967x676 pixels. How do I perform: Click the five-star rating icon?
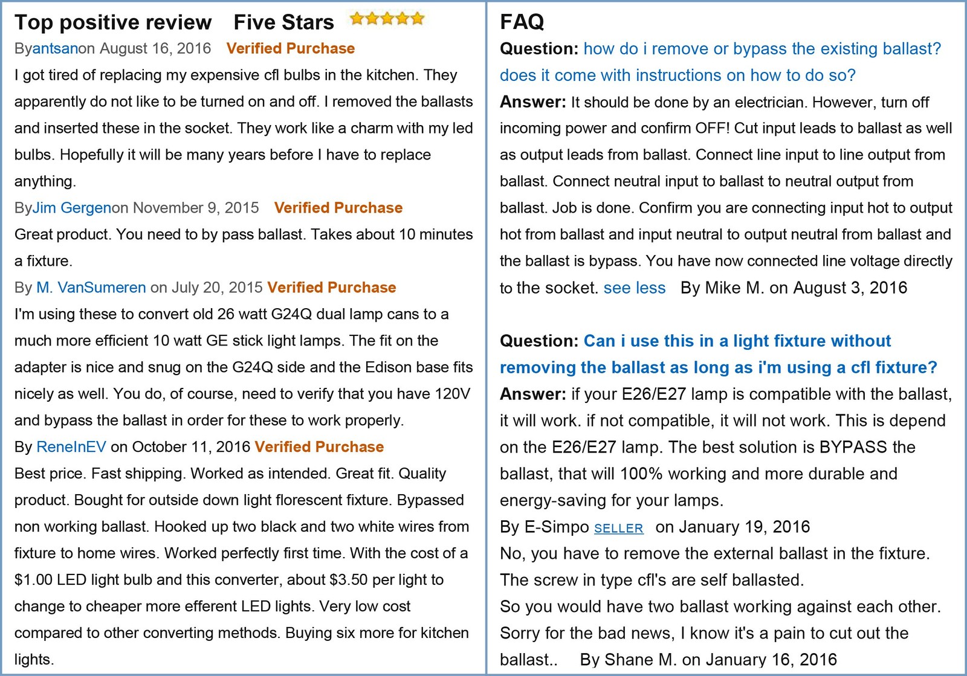click(x=387, y=19)
